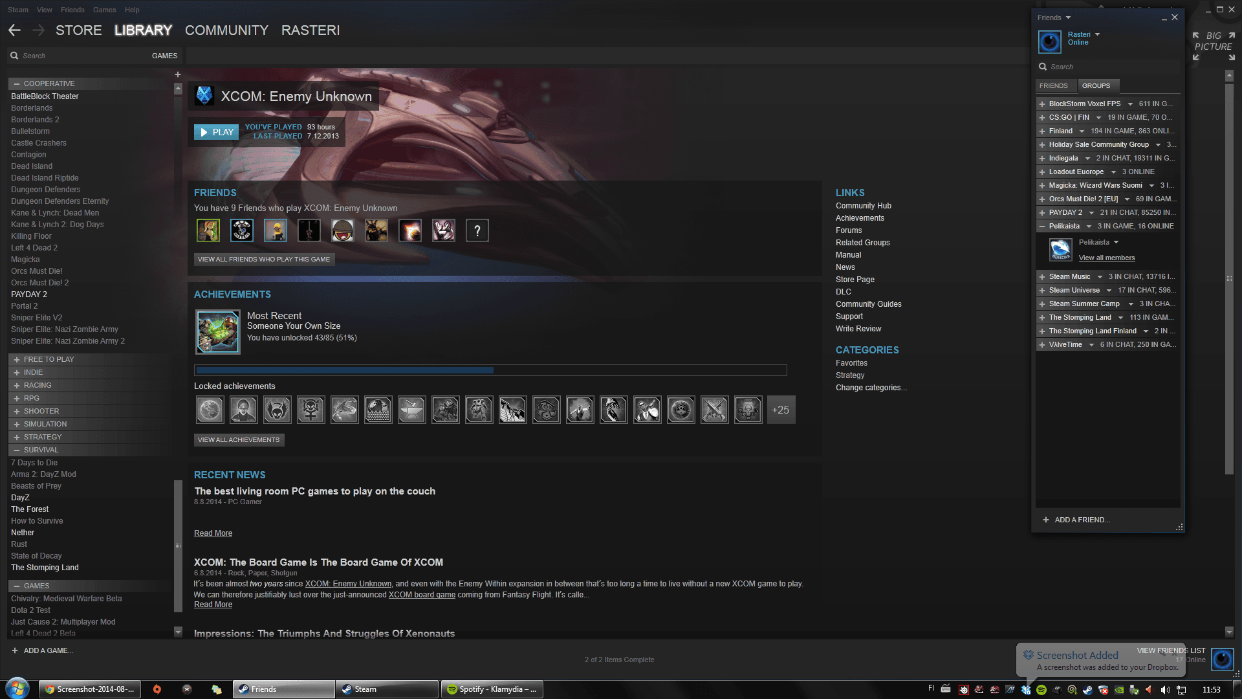The width and height of the screenshot is (1242, 699).
Task: Expand the INDIE category
Action: click(17, 372)
